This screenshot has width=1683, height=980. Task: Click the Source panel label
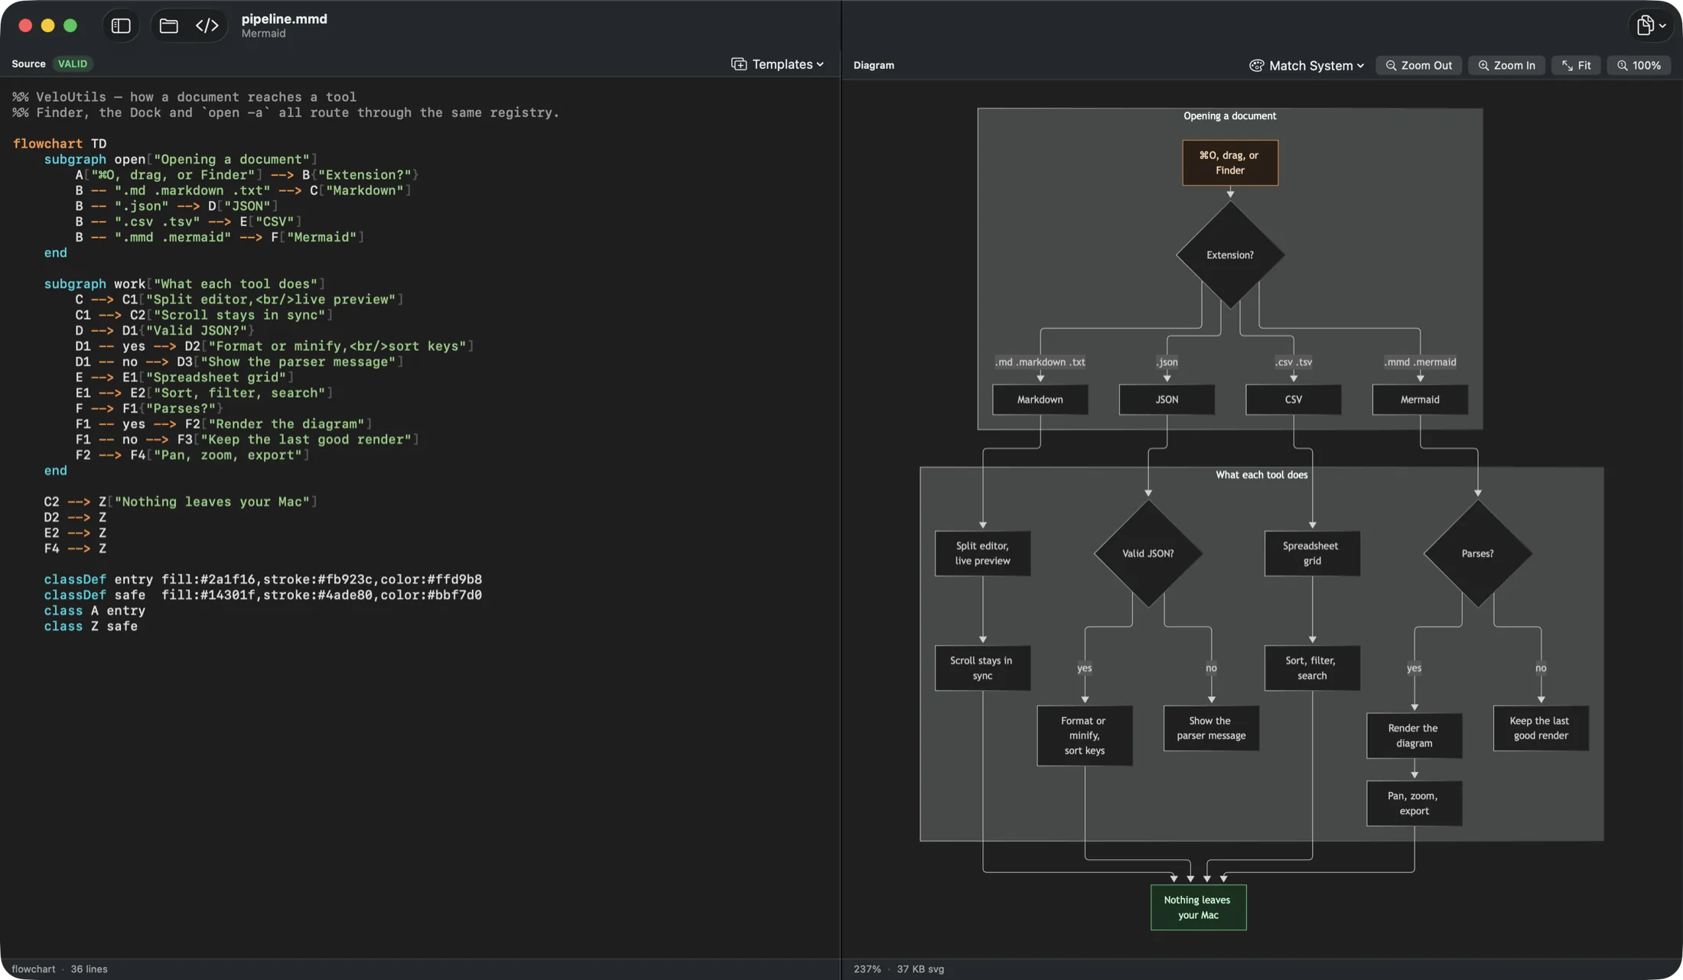point(28,64)
